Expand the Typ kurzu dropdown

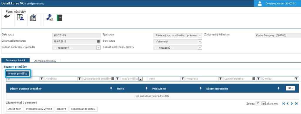coord(200,35)
